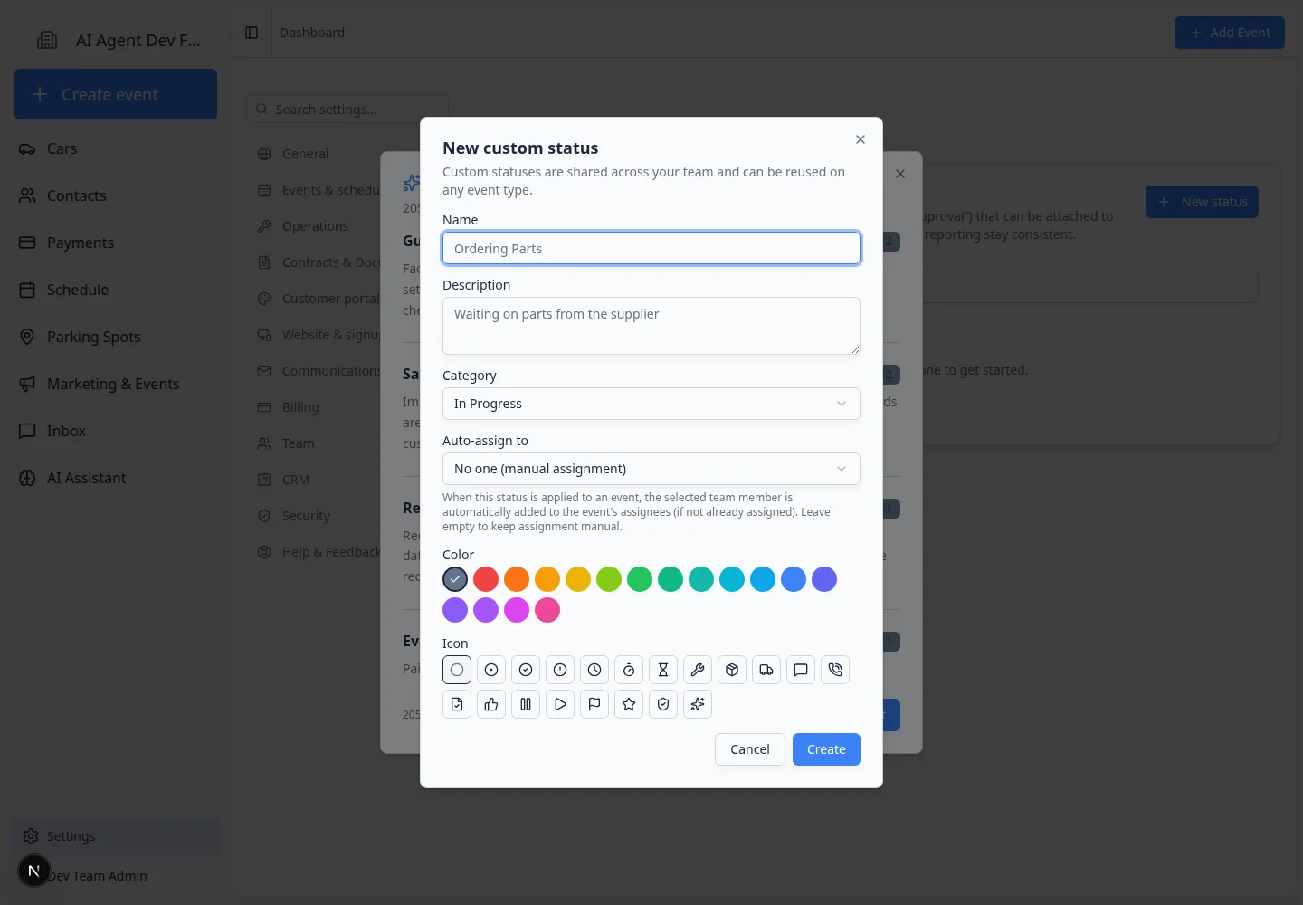
Task: Open Cars in the sidebar
Action: pyautogui.click(x=116, y=148)
